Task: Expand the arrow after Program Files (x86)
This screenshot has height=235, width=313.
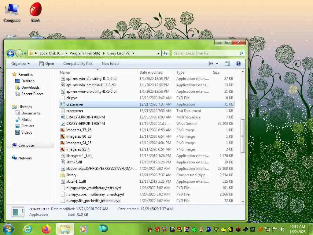Action: [104, 53]
